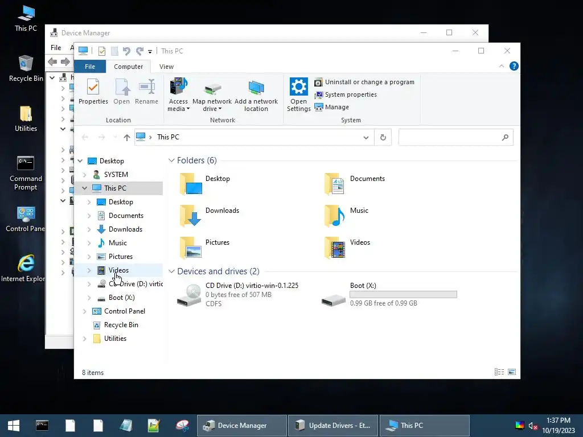Select Boot (X:) in navigation pane
The height and width of the screenshot is (437, 583).
122,298
